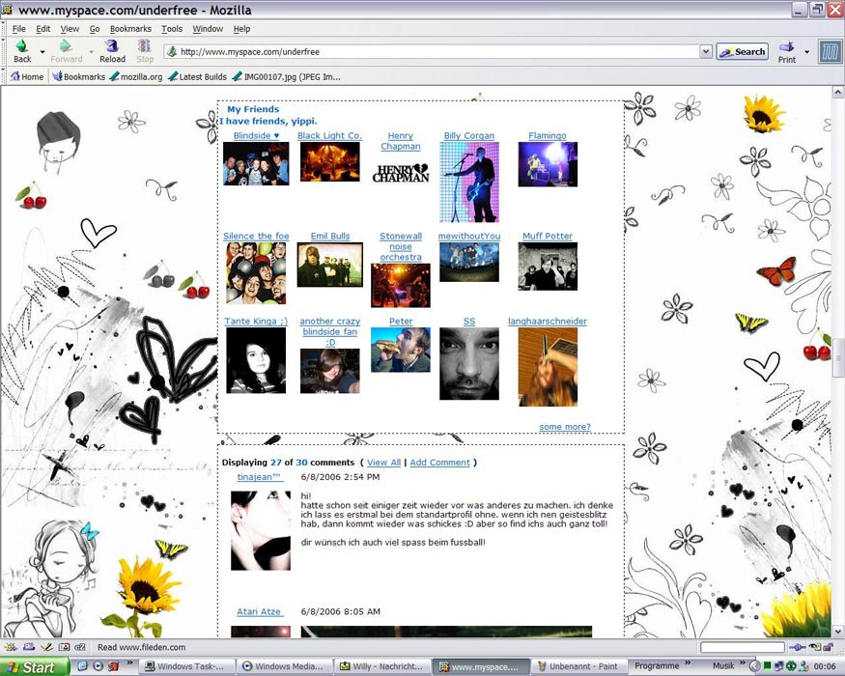Open Latest Builds bookmark
This screenshot has height=676, width=845.
[197, 76]
